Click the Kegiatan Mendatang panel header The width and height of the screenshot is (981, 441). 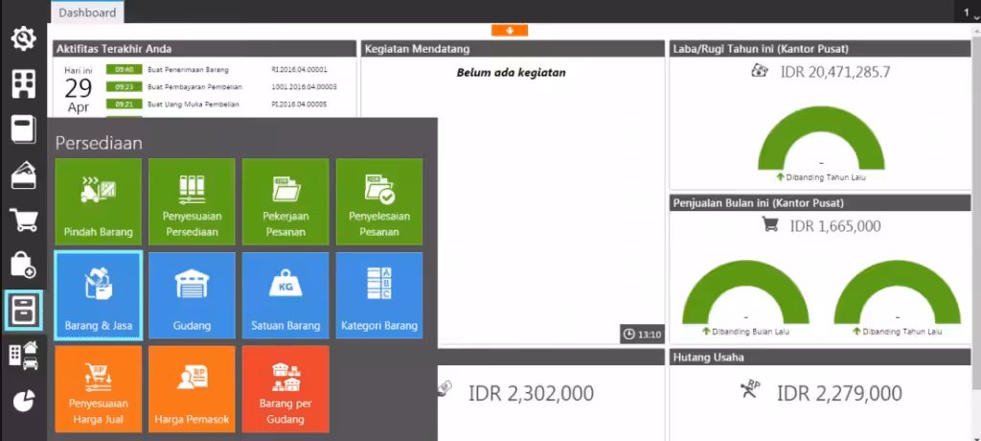tap(513, 48)
